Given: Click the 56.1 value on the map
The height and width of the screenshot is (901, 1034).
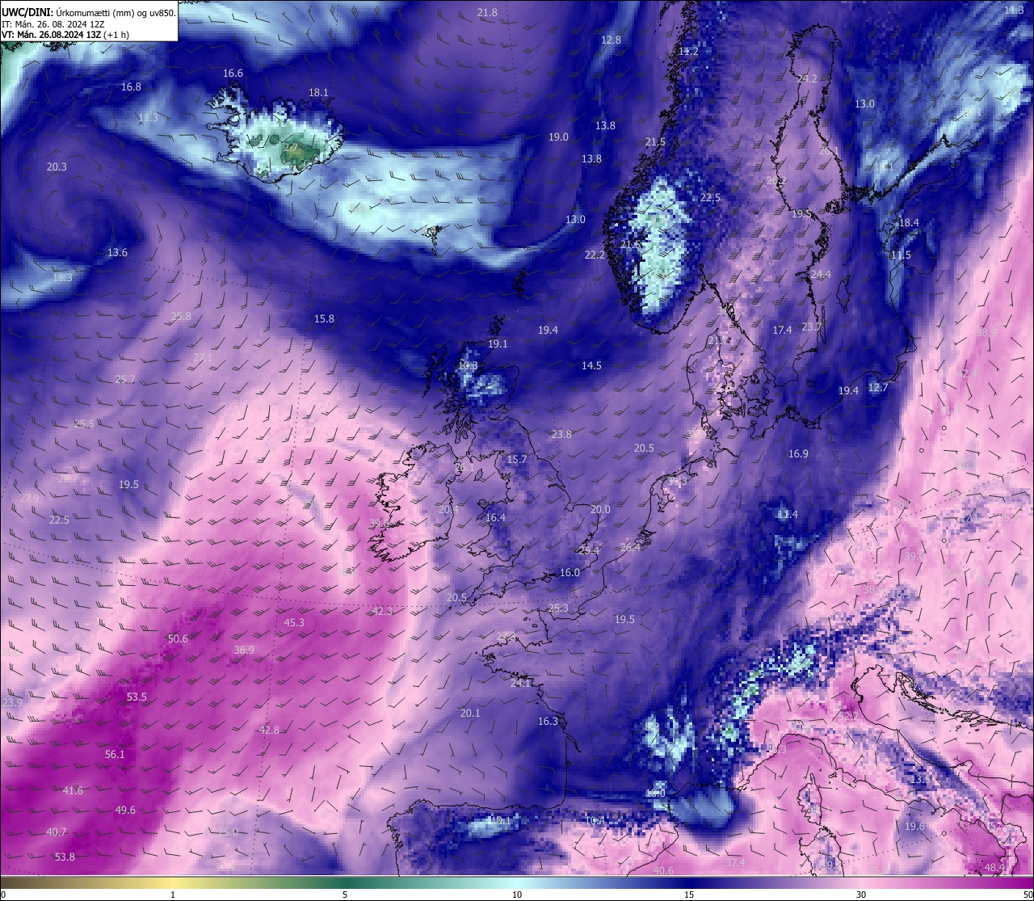Looking at the screenshot, I should (115, 755).
